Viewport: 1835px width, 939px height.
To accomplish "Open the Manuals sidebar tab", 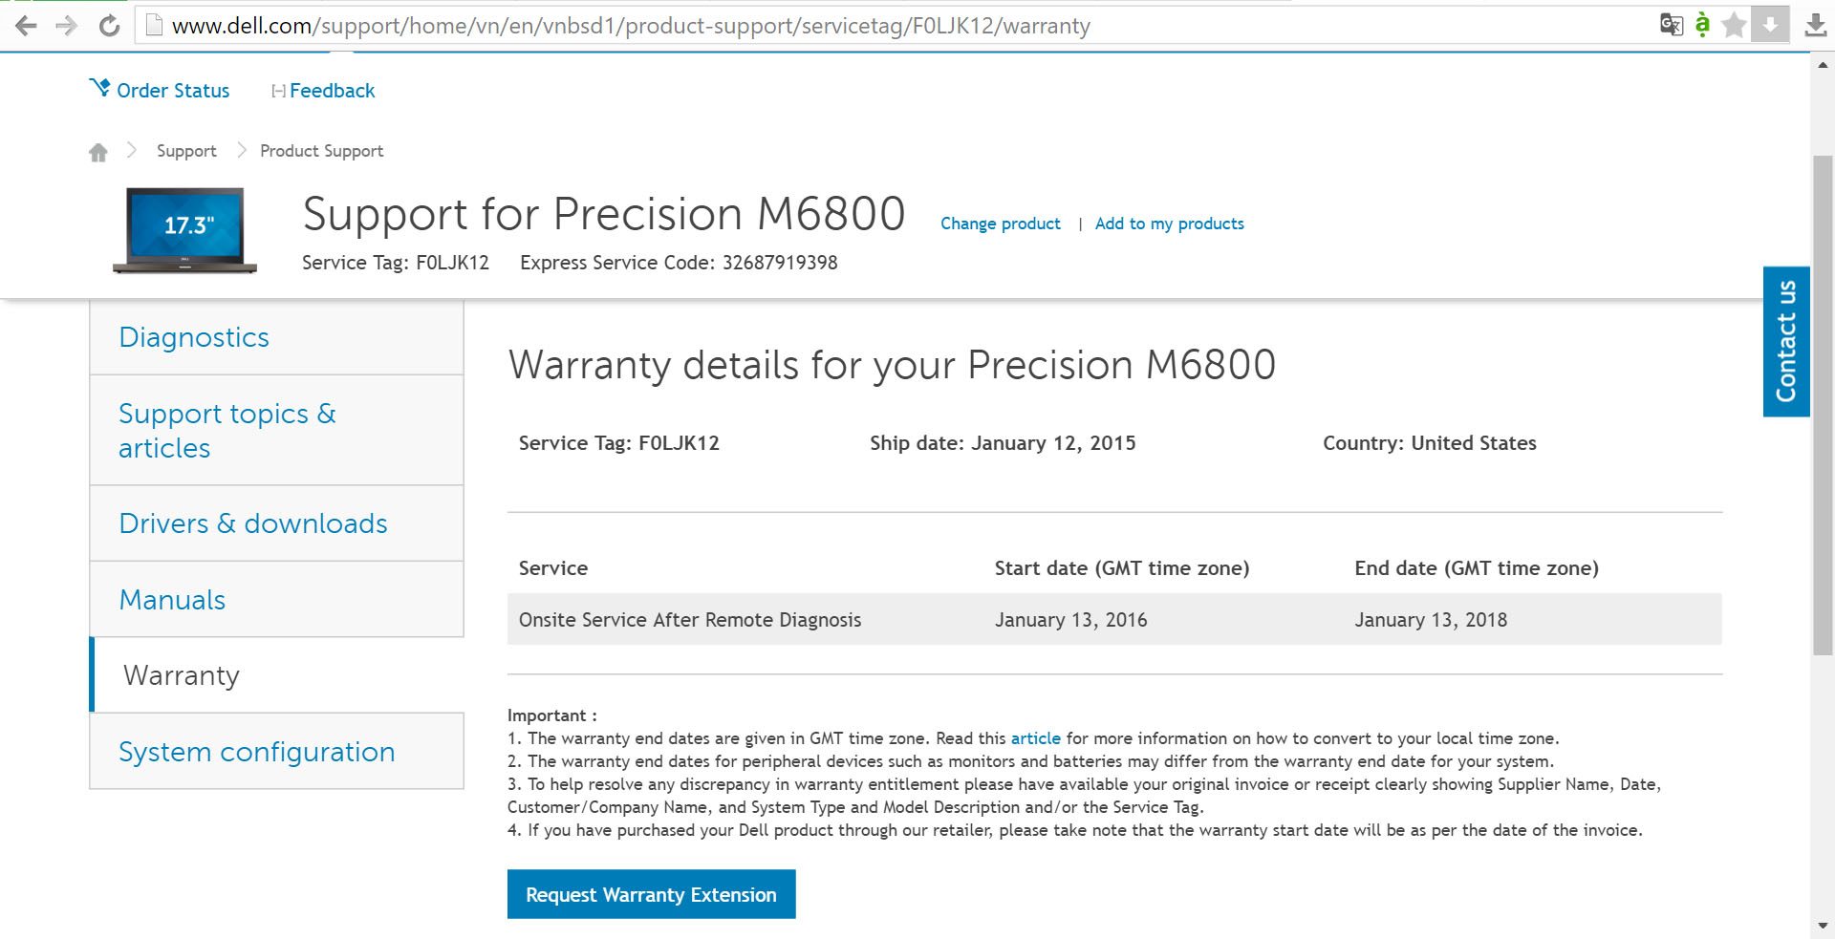I will (172, 600).
